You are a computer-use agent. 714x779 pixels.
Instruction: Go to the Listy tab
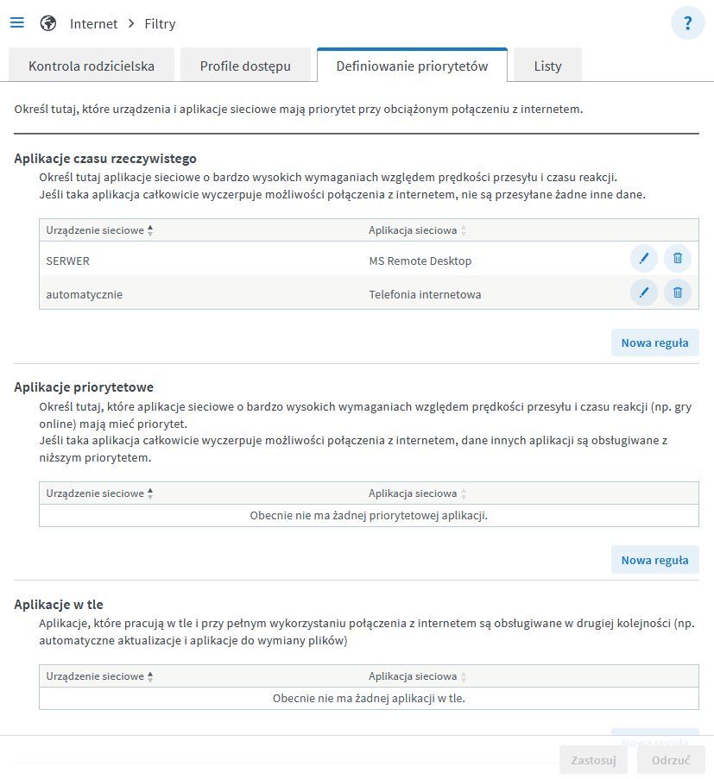tap(547, 66)
